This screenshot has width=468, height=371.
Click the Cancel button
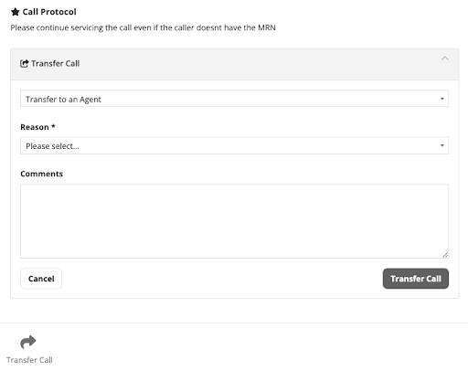(x=41, y=279)
